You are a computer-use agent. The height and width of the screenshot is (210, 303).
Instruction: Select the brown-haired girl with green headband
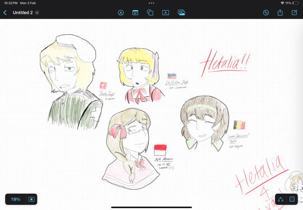pos(205,123)
